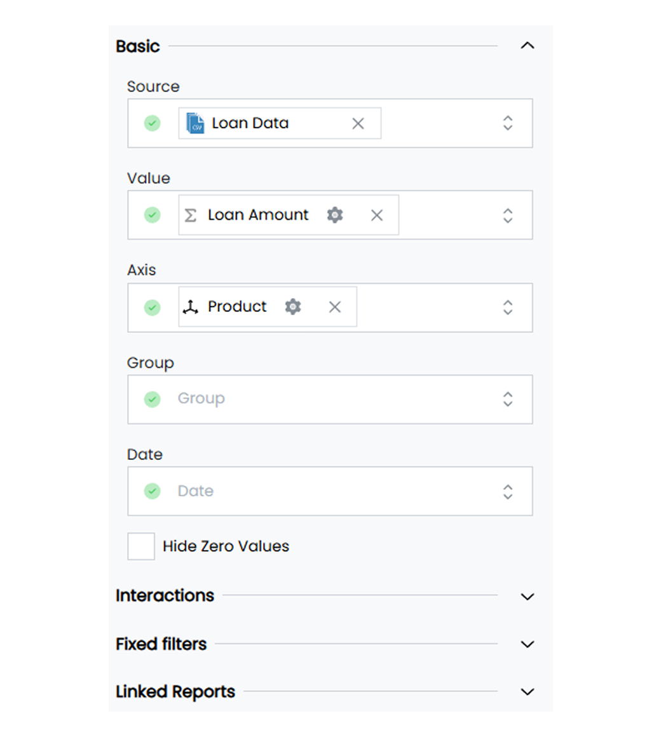Open the Source dropdown arrows

pyautogui.click(x=508, y=123)
